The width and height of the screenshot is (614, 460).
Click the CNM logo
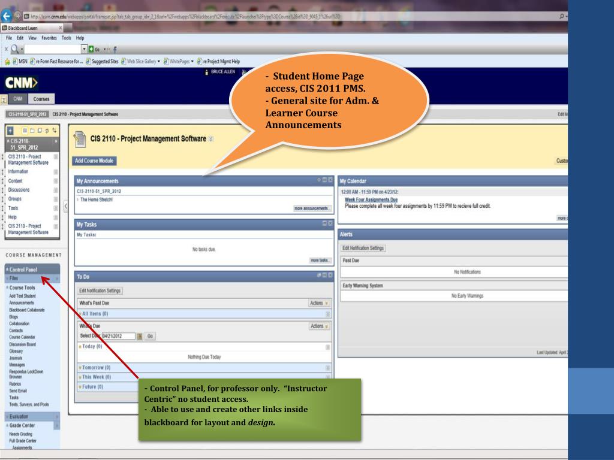21,83
